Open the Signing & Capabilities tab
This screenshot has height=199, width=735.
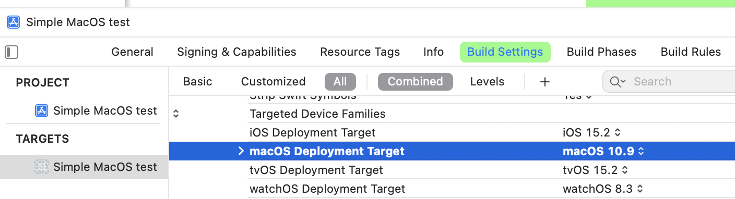click(x=236, y=52)
